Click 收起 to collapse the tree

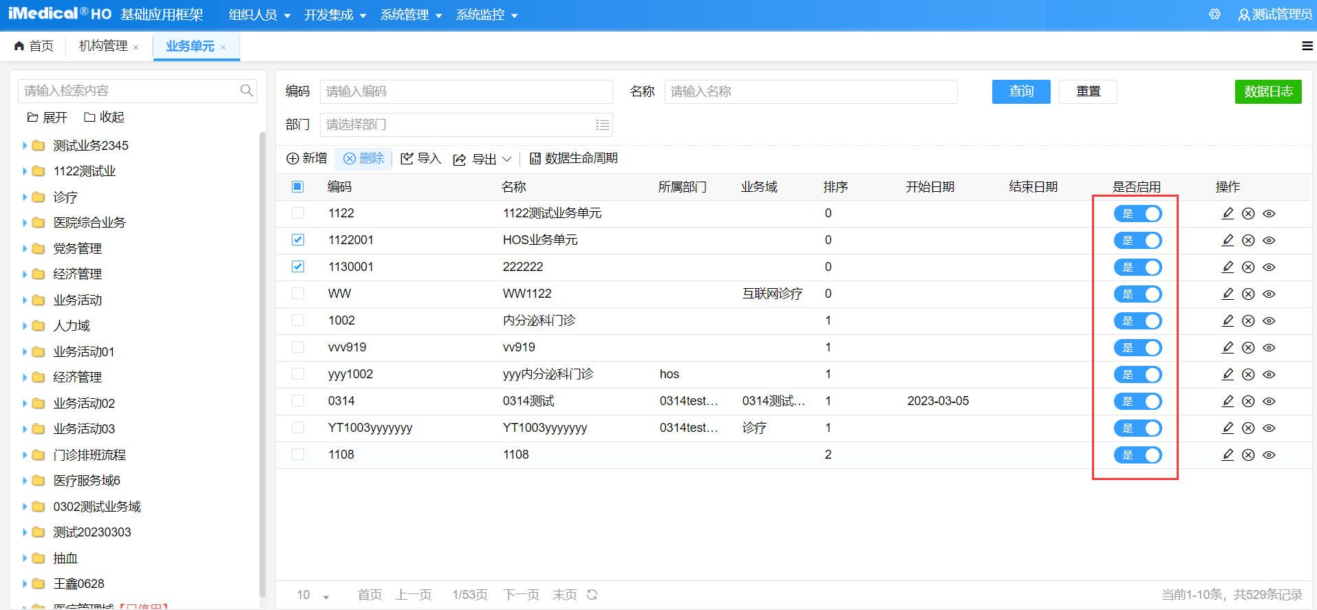[x=104, y=118]
